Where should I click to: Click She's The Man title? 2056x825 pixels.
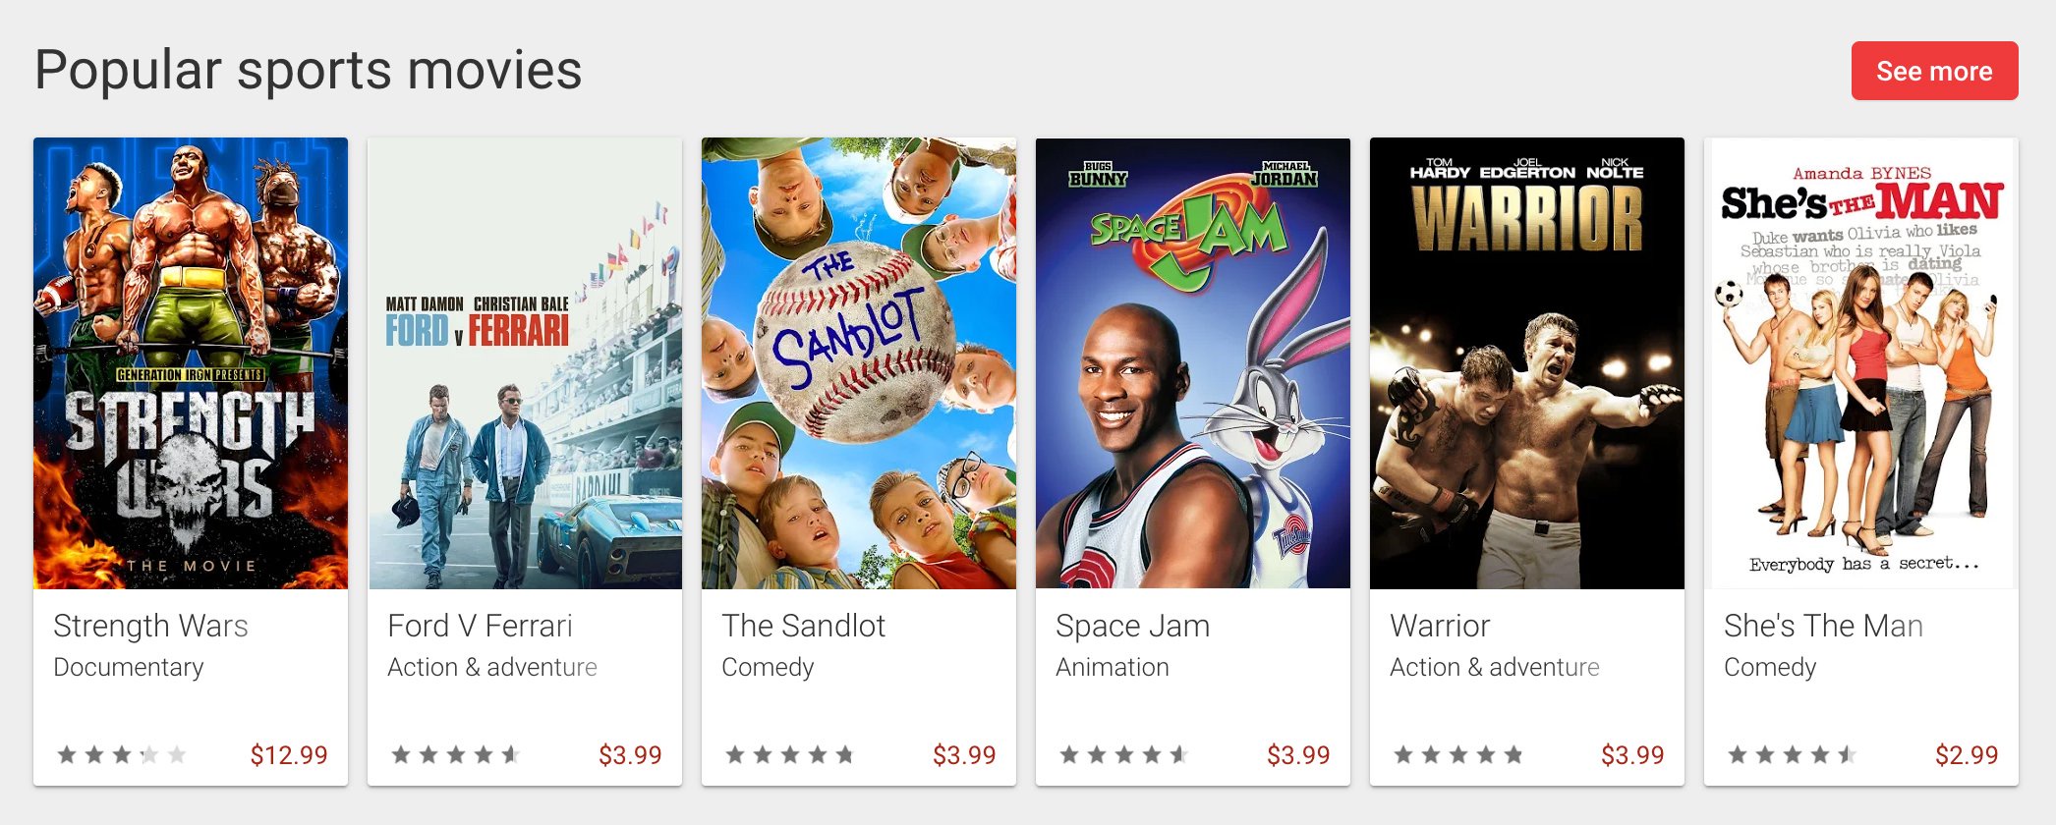pos(1823,626)
